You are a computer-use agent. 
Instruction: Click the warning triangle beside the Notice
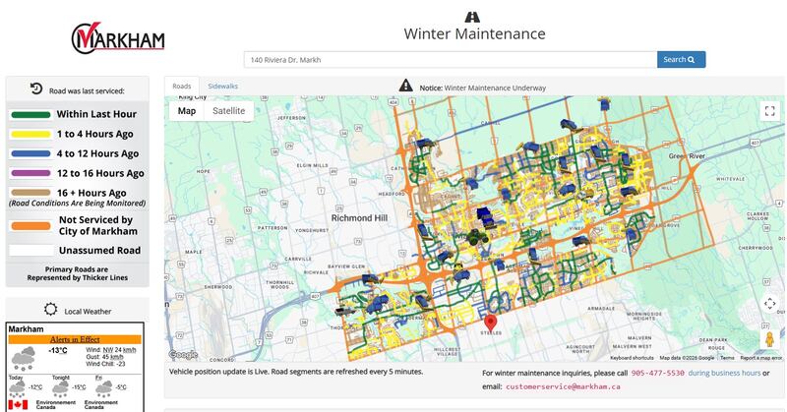[406, 87]
